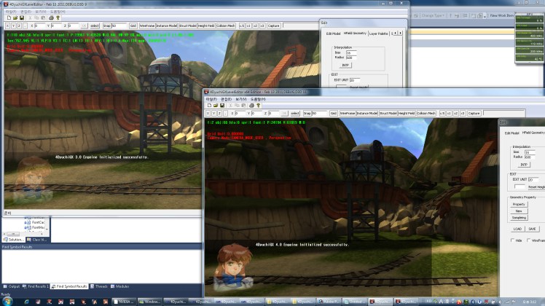Click Radius input in front Edit panel
Screen dimensions: 545x306
pos(530,157)
